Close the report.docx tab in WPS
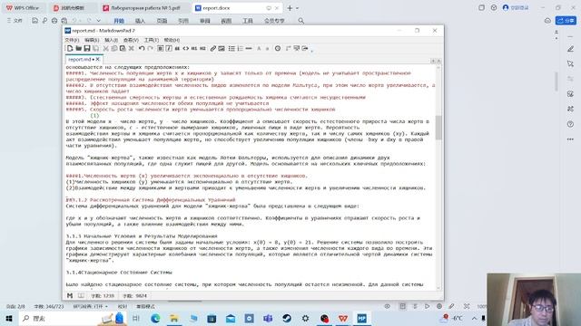 click(276, 8)
